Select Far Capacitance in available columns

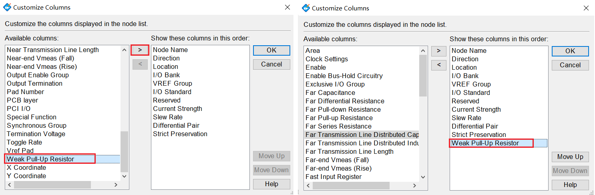(x=330, y=92)
